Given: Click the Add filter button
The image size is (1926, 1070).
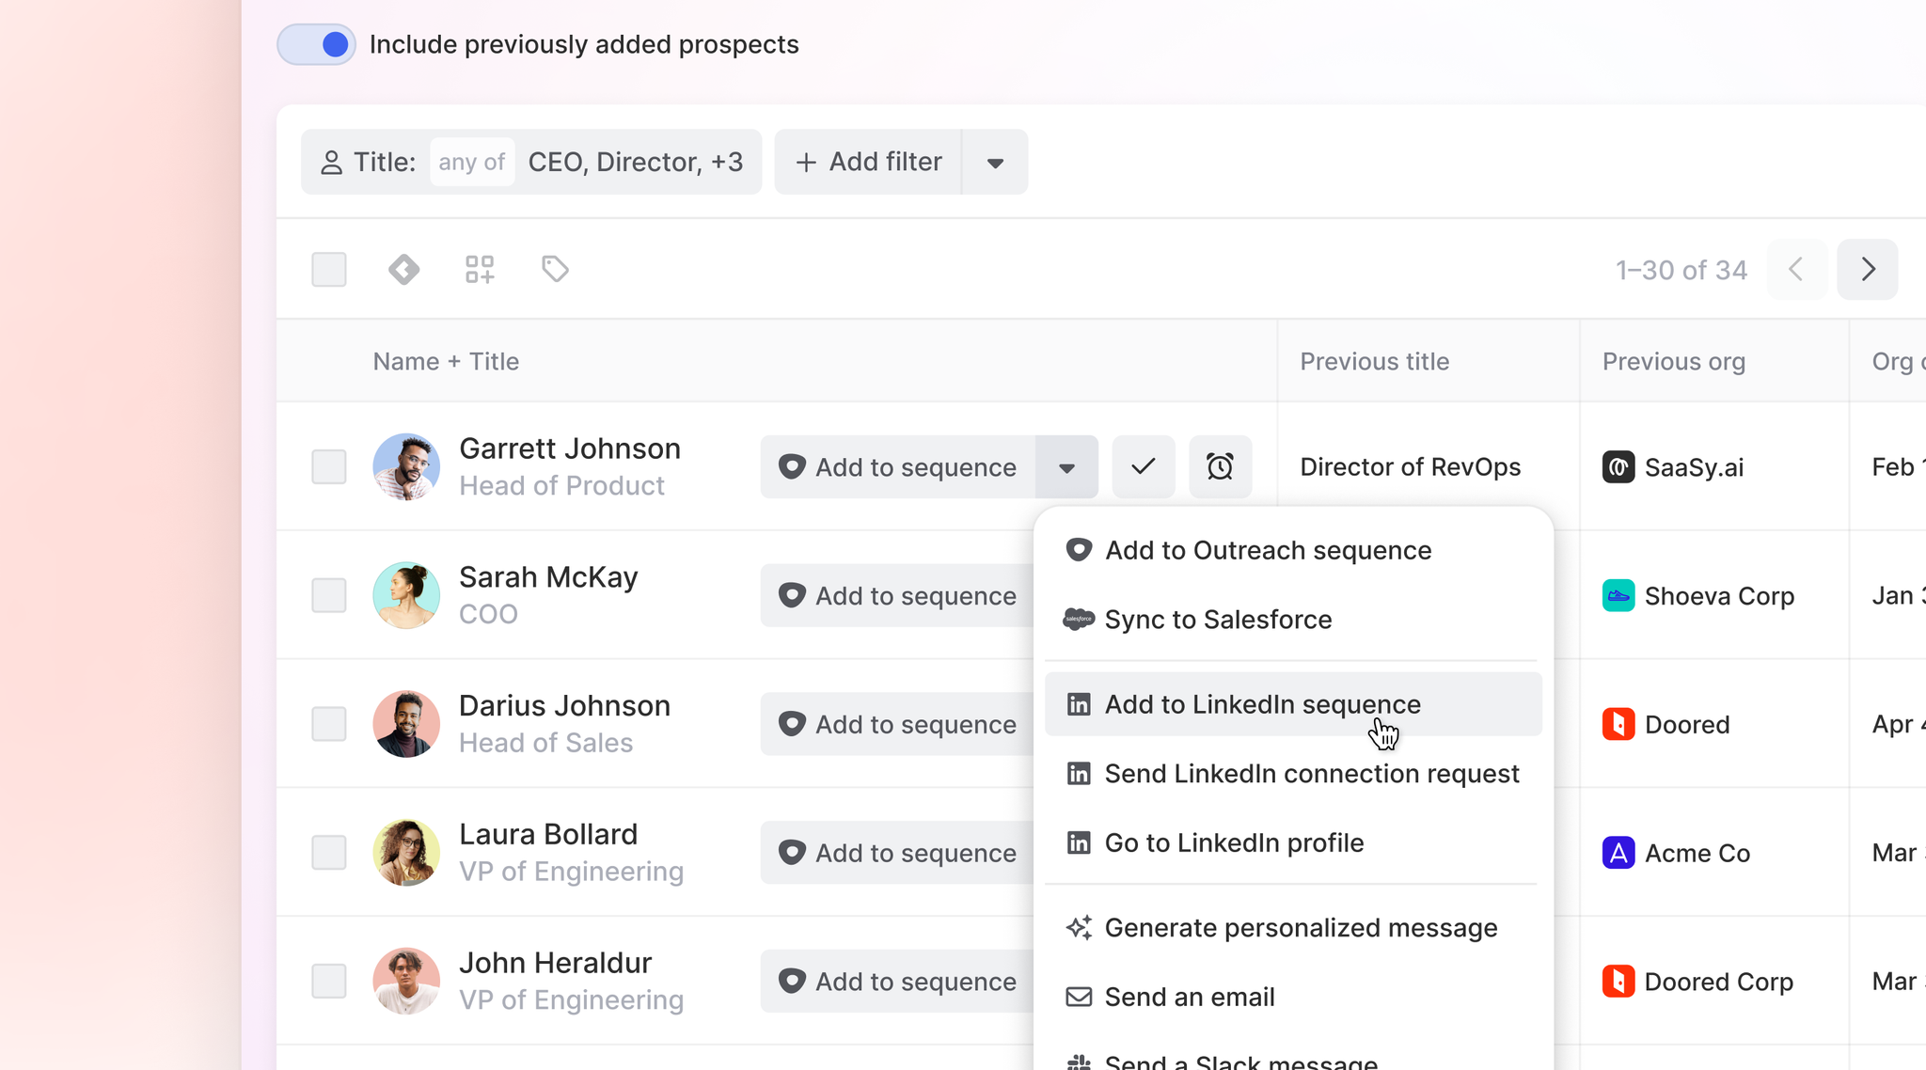Looking at the screenshot, I should tap(868, 163).
